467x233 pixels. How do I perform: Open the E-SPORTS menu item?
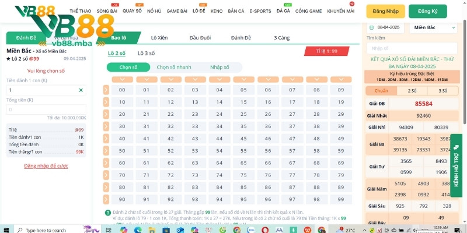coord(260,11)
